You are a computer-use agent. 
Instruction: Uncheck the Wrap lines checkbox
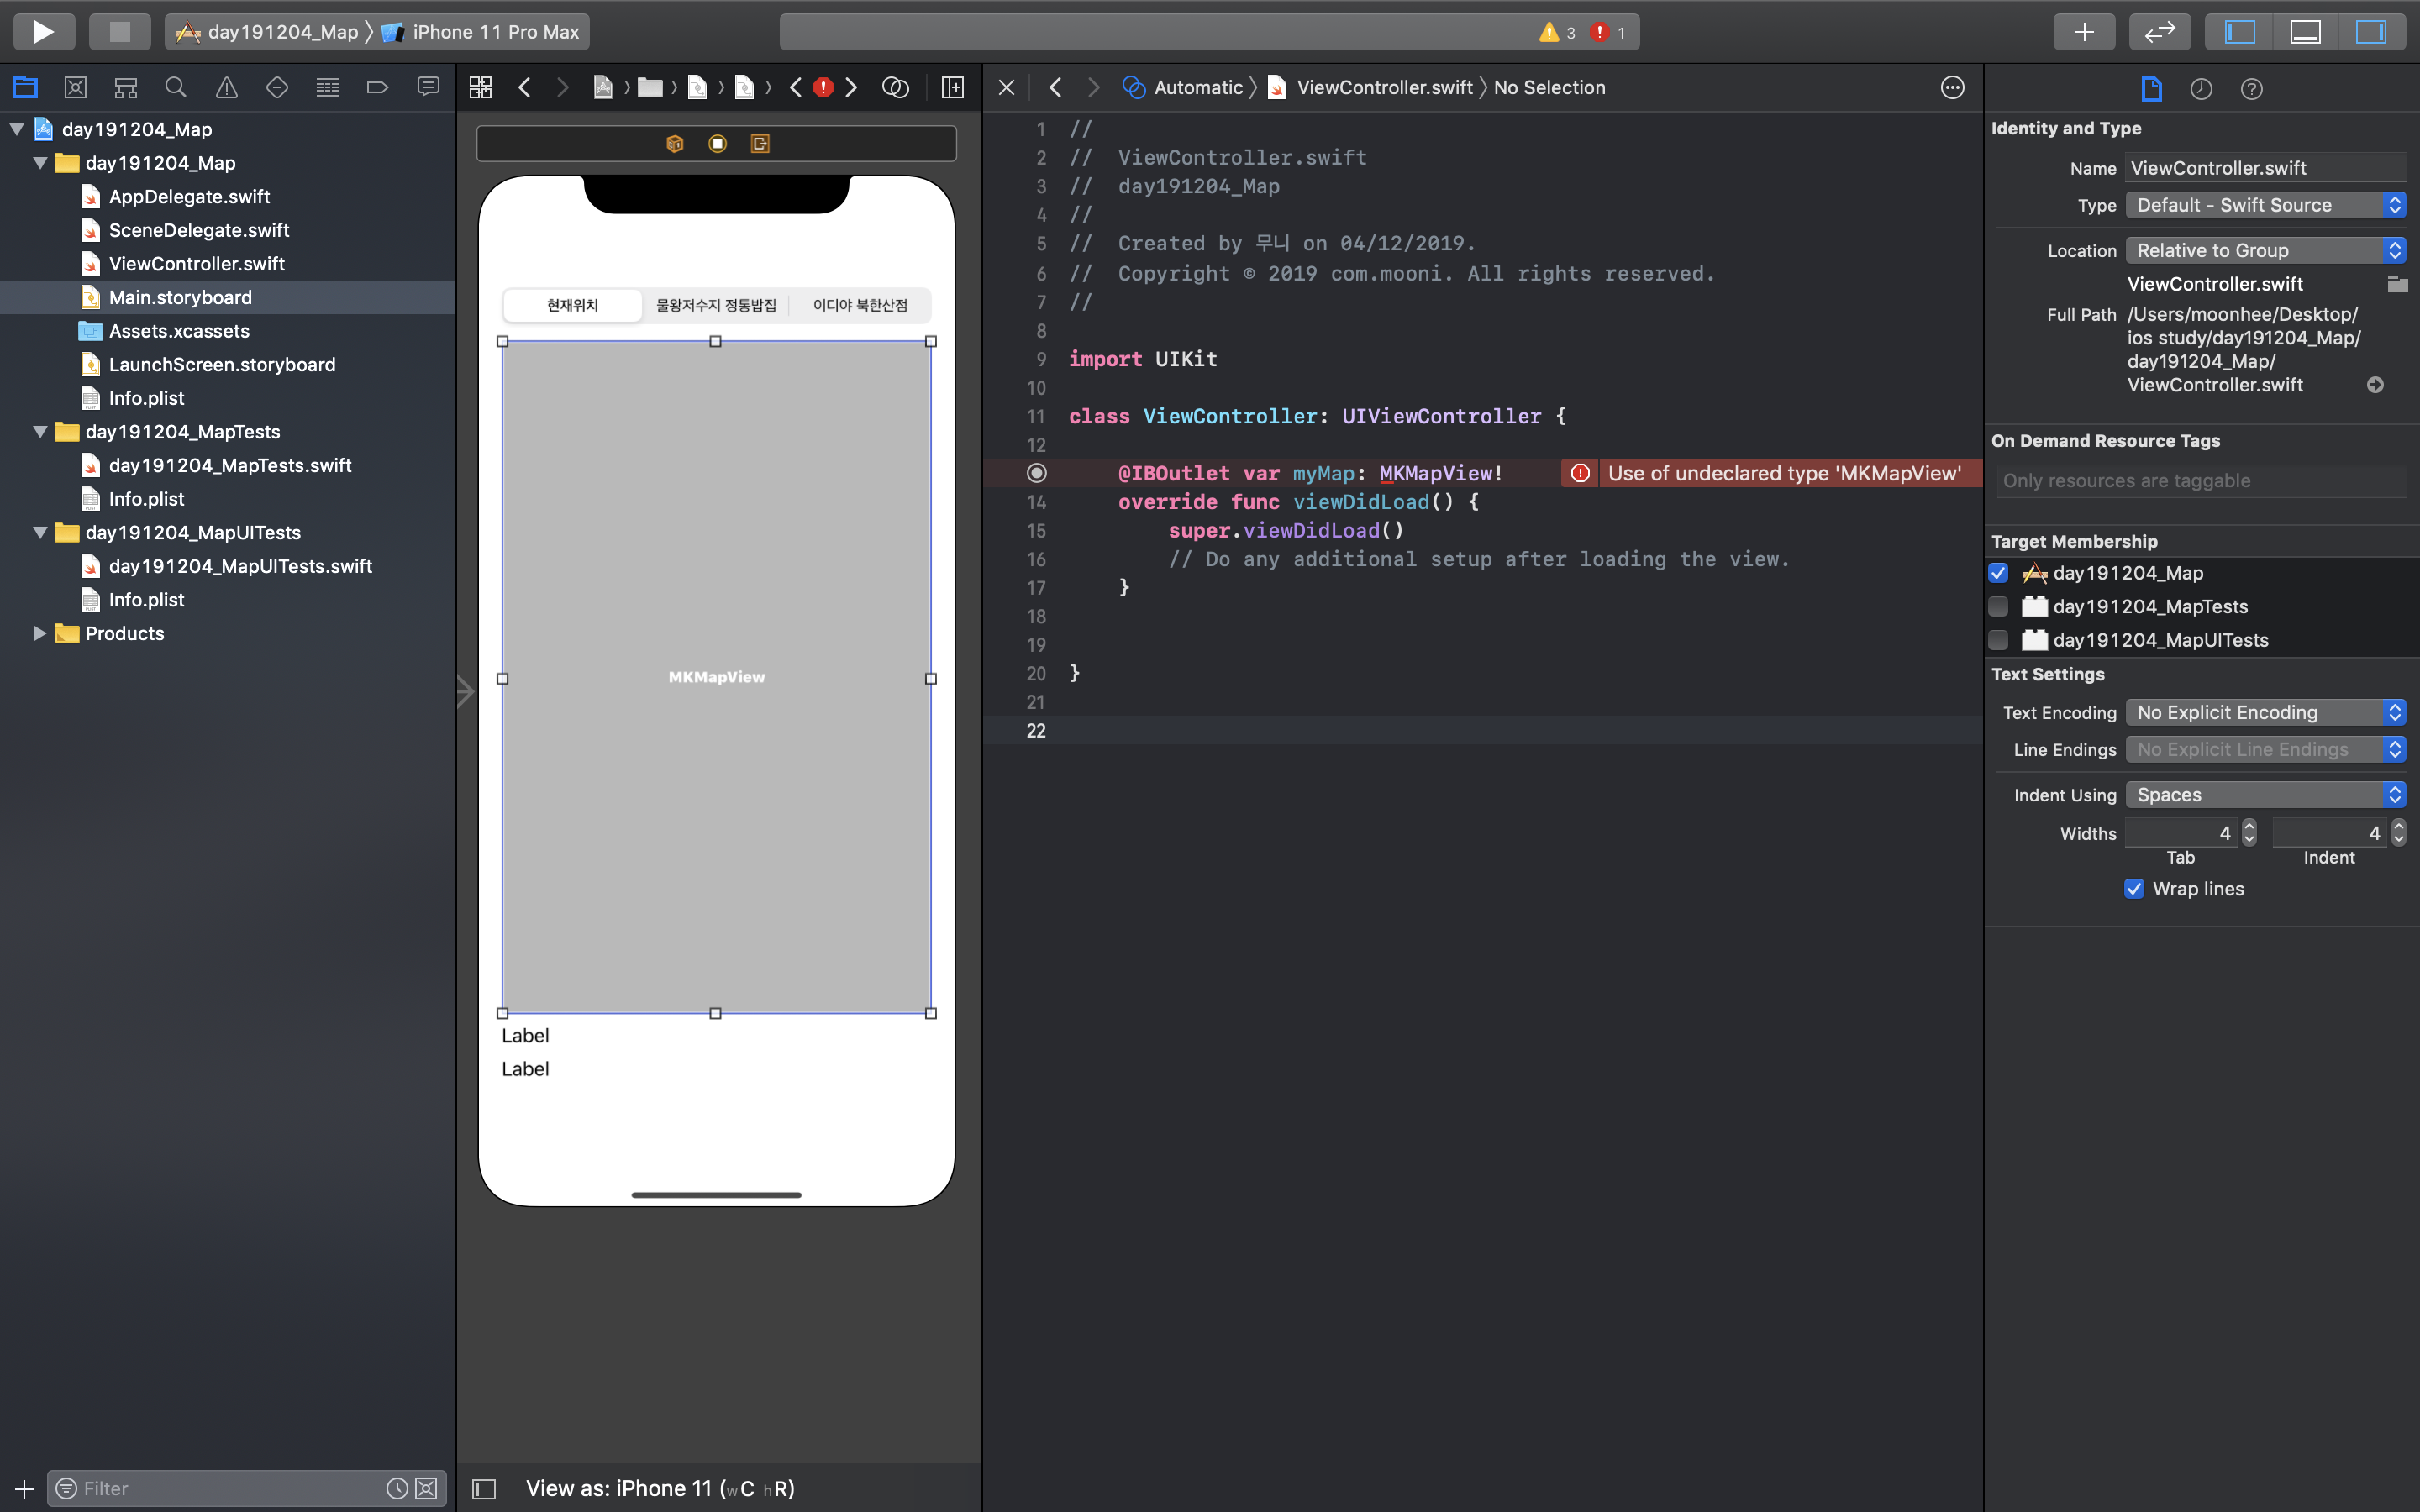tap(2134, 889)
